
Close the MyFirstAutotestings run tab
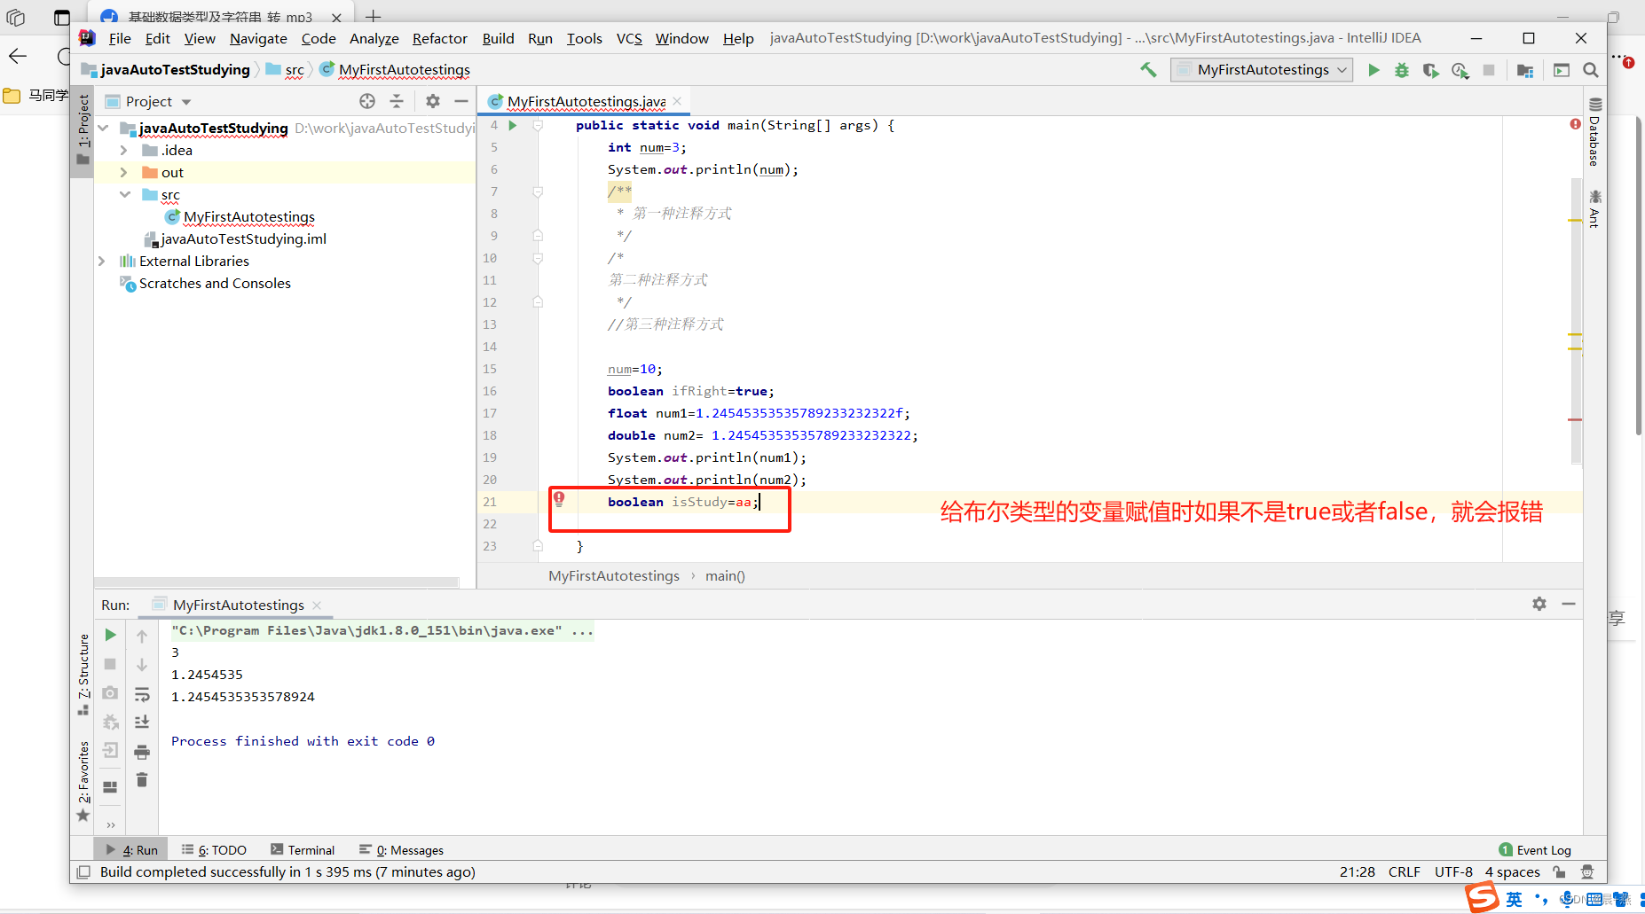click(x=317, y=605)
